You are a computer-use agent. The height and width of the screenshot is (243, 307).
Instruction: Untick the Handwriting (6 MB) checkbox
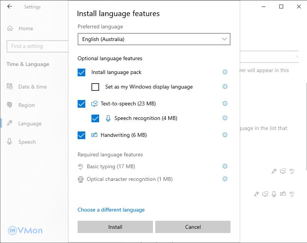coord(81,135)
